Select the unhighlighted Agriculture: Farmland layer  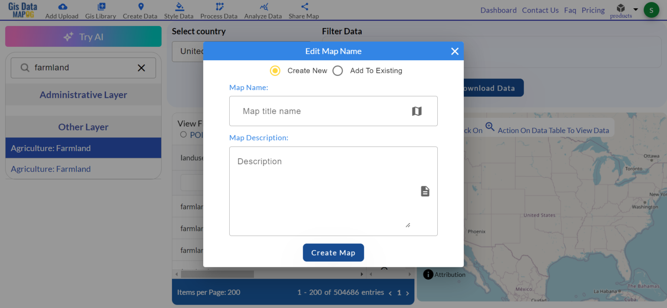(83, 169)
